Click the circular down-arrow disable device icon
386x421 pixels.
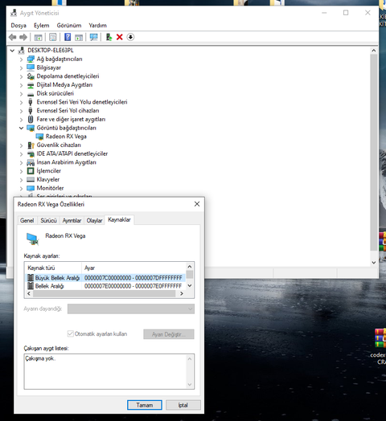point(130,37)
